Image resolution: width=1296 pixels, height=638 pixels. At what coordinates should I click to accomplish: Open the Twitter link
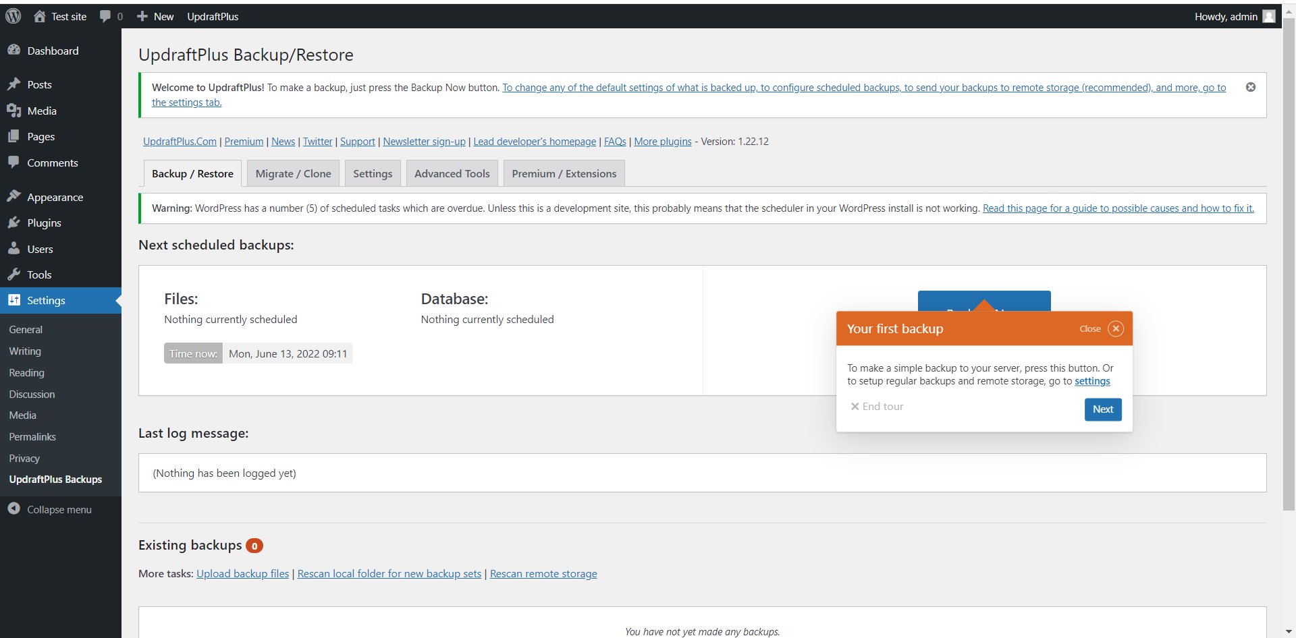pos(317,142)
